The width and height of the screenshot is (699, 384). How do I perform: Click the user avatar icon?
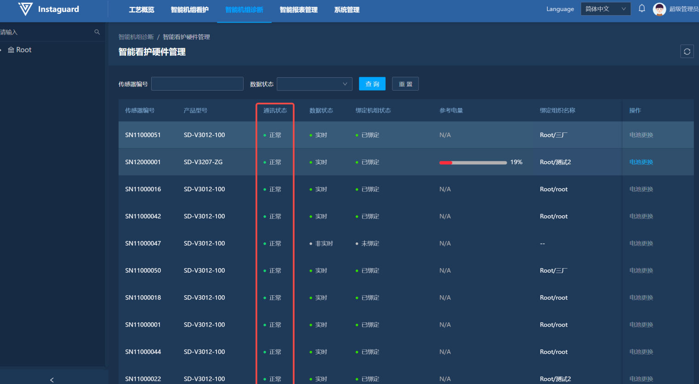point(659,9)
